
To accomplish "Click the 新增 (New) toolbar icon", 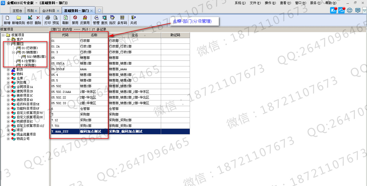I will 7,18.
